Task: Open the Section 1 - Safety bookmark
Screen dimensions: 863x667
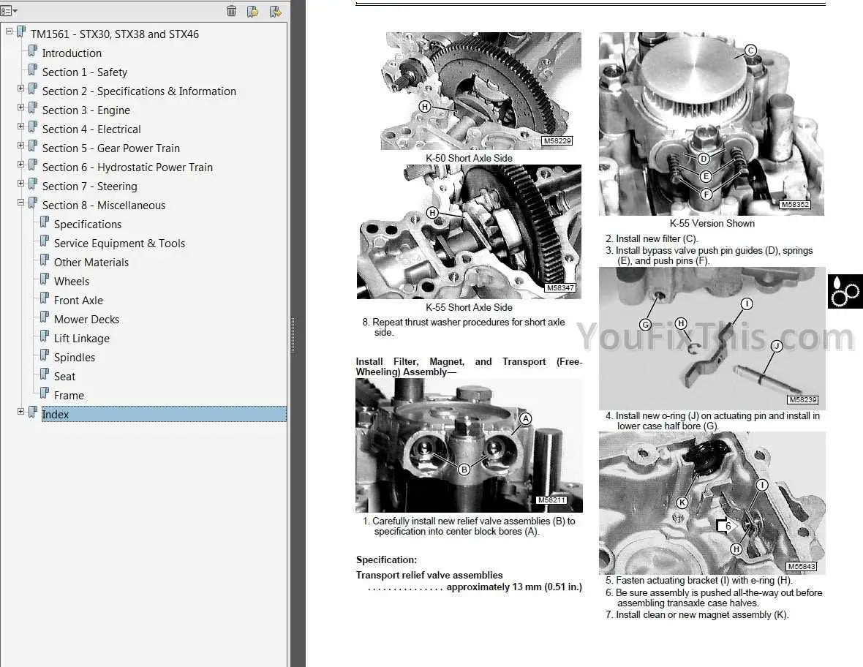Action: pos(85,72)
